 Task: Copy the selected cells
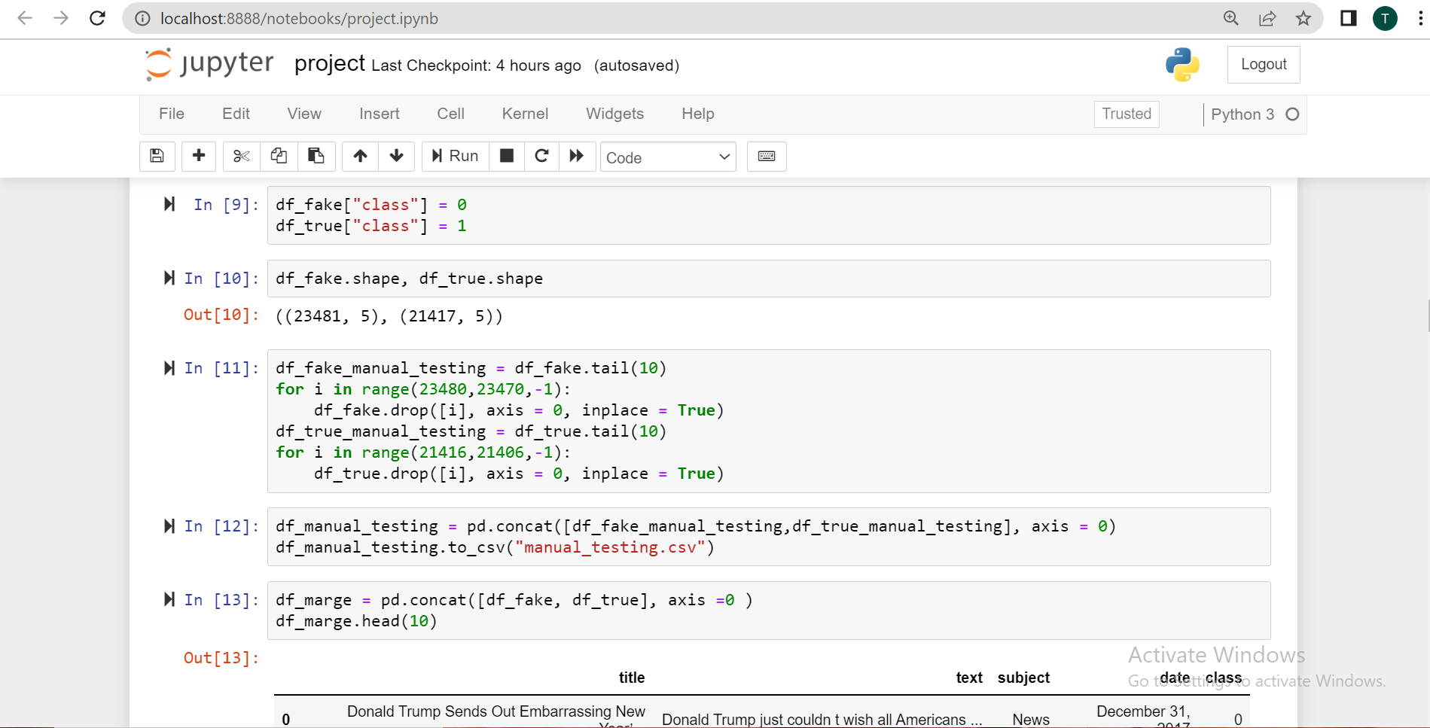tap(279, 157)
